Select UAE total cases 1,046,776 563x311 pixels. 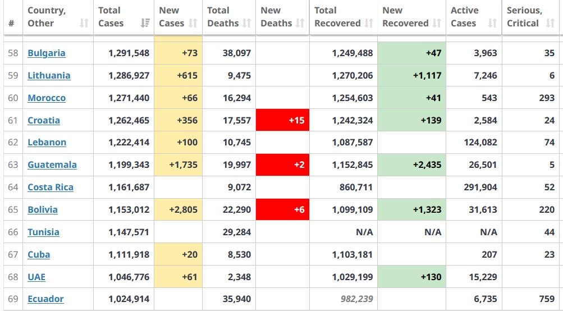coord(129,277)
